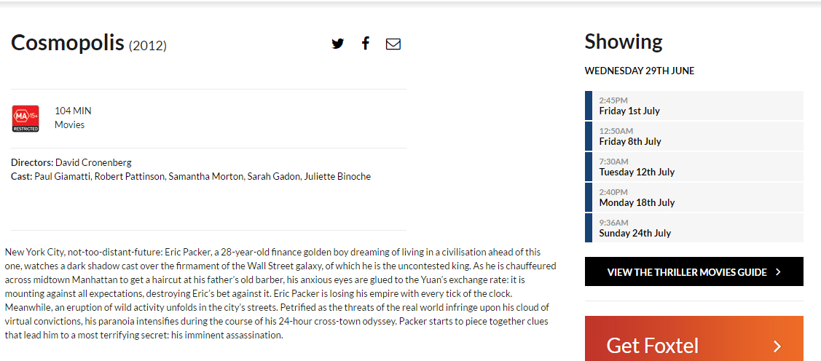The height and width of the screenshot is (361, 821).
Task: Open the Thriller Movies Guide
Action: pyautogui.click(x=687, y=272)
